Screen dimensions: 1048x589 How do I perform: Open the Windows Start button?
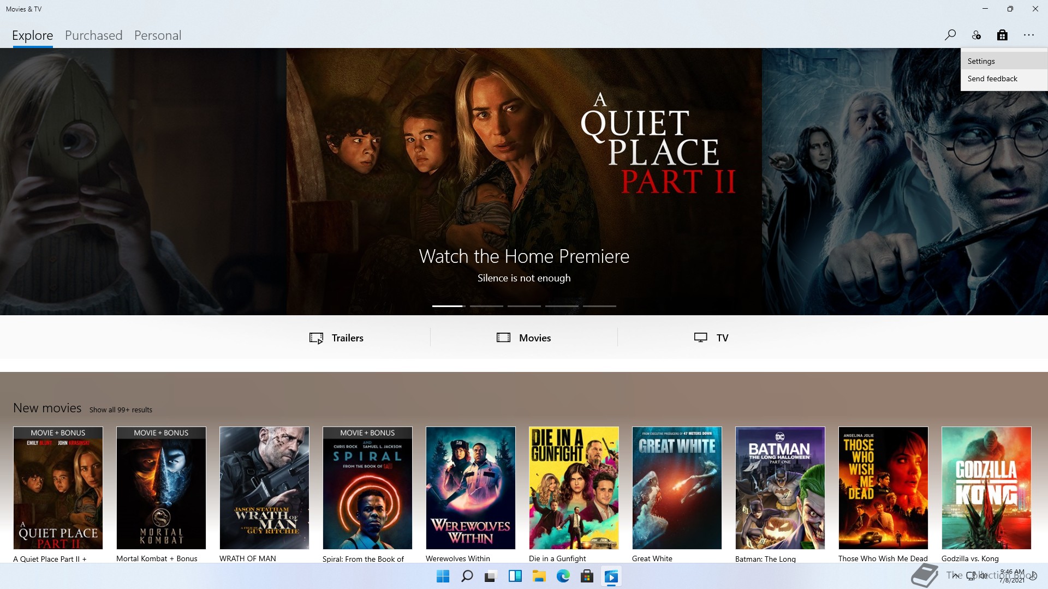click(x=443, y=576)
